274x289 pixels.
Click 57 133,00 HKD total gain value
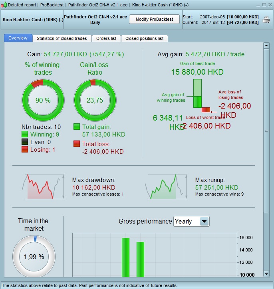(x=104, y=135)
